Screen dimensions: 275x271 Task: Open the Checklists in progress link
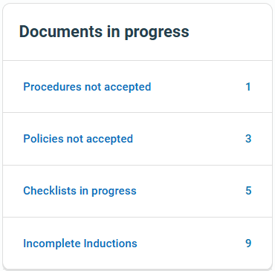coord(80,191)
